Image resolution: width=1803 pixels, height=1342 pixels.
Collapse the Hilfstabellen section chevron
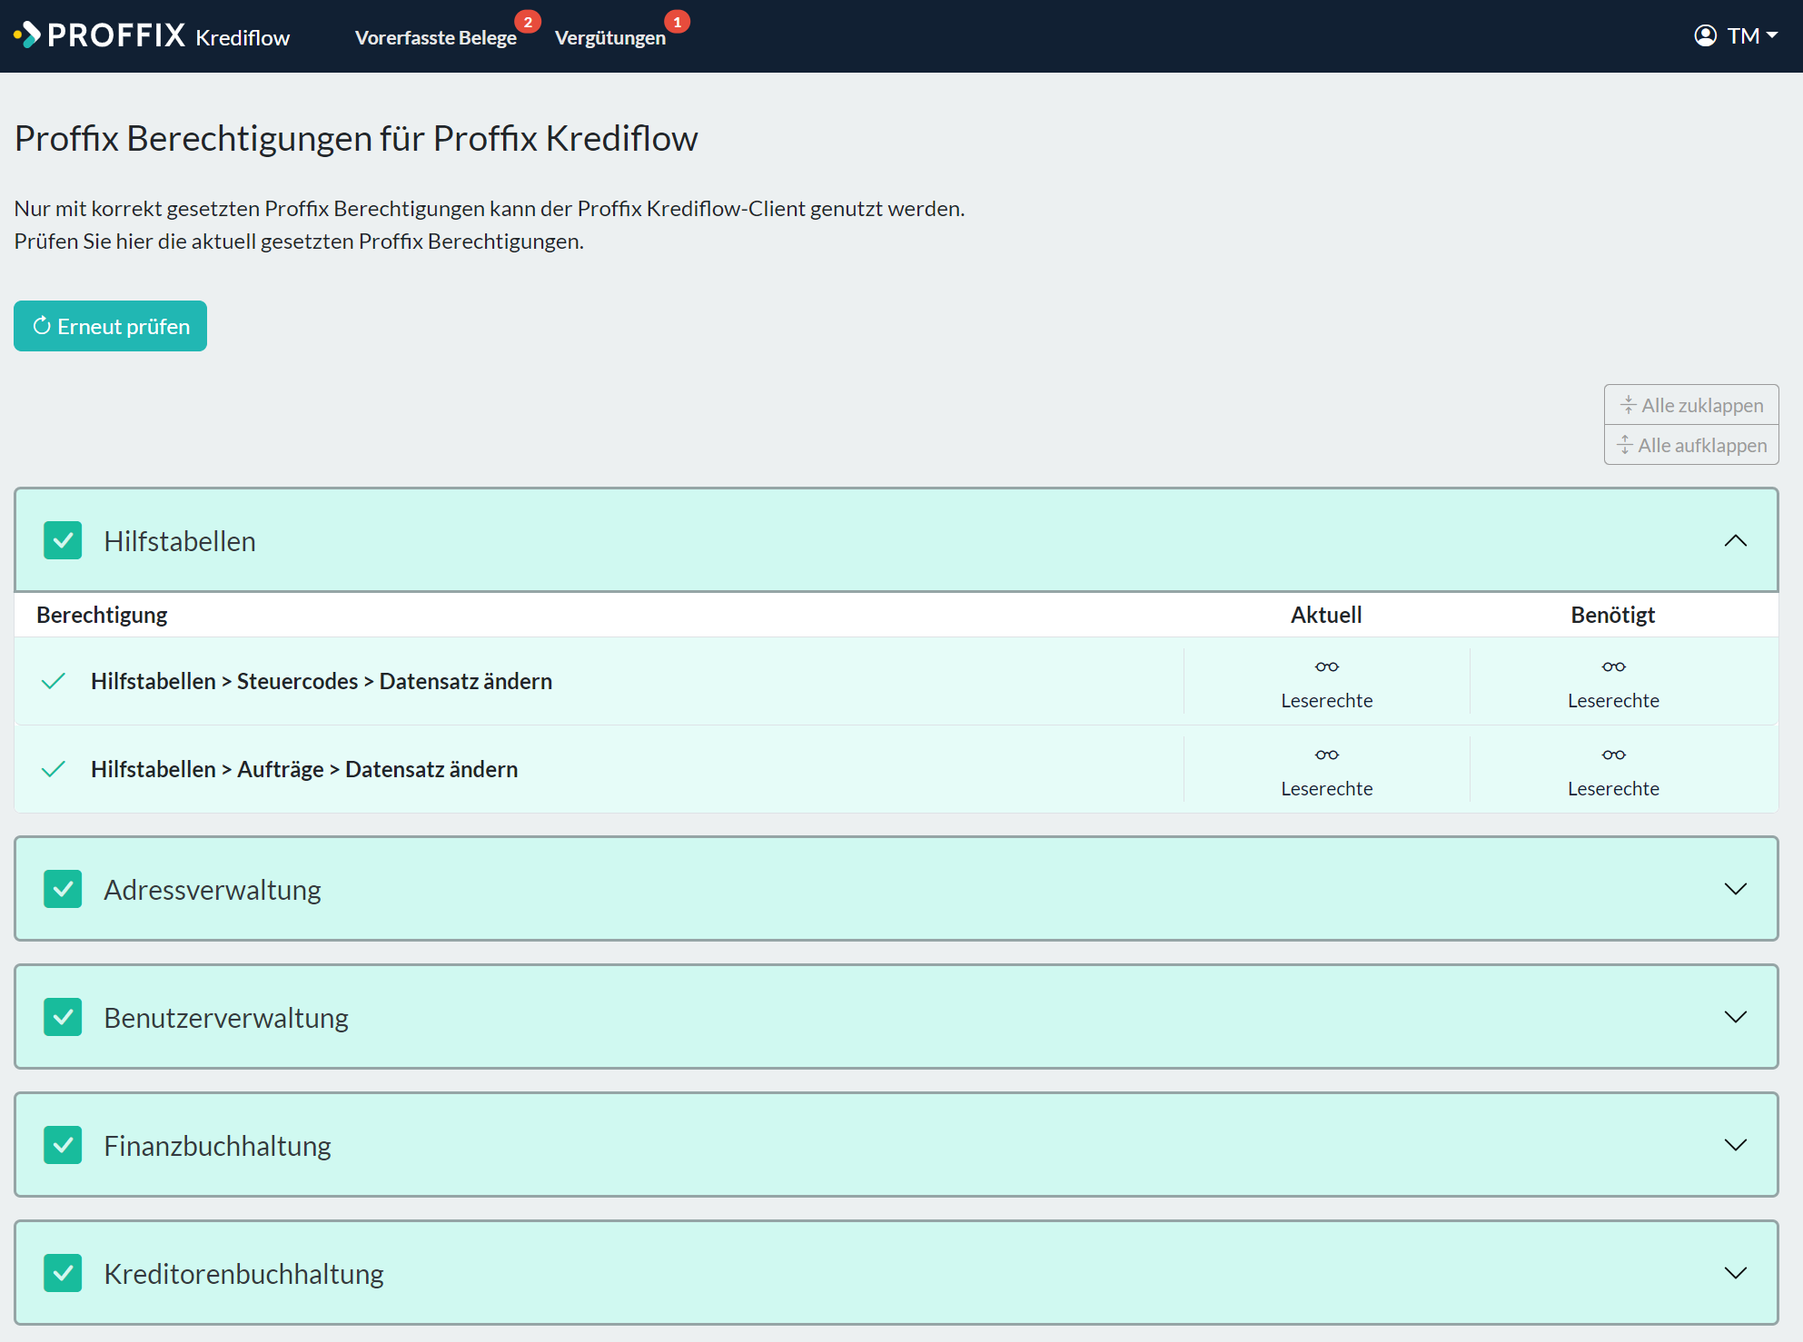point(1735,541)
